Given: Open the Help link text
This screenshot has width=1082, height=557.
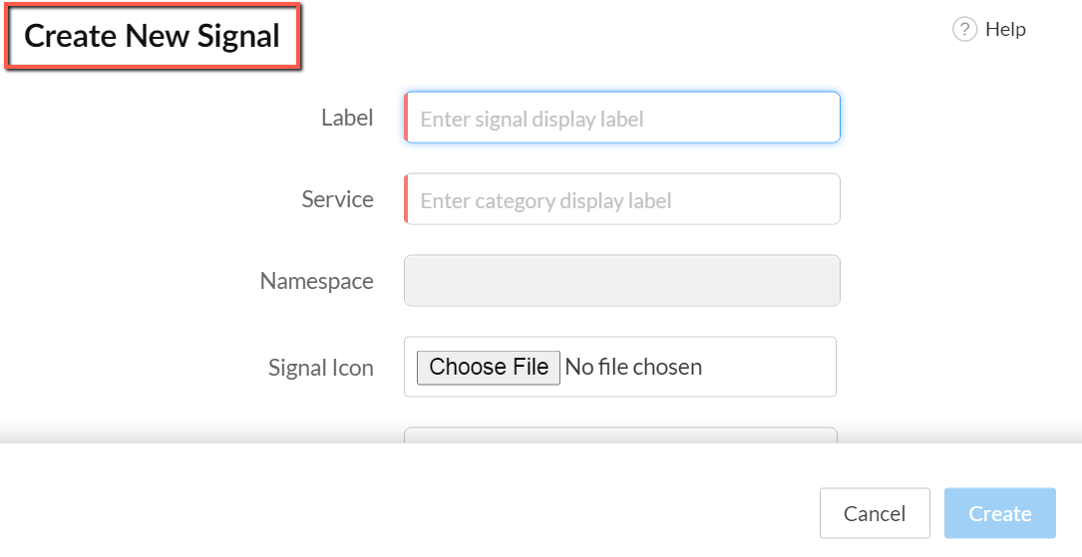Looking at the screenshot, I should pyautogui.click(x=1005, y=30).
